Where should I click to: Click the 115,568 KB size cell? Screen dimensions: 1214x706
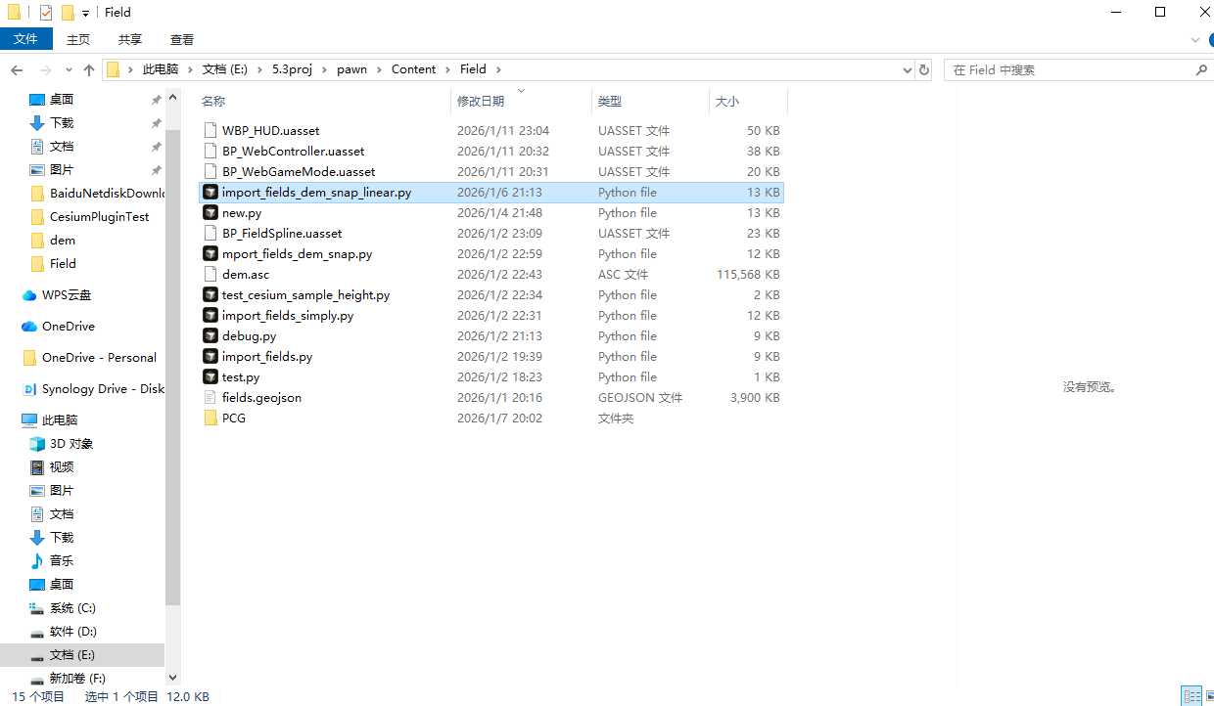pos(748,274)
